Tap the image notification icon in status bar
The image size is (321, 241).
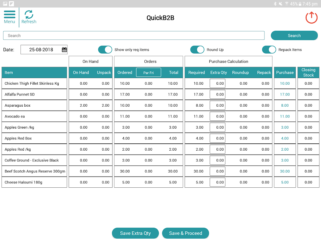[x=5, y=4]
